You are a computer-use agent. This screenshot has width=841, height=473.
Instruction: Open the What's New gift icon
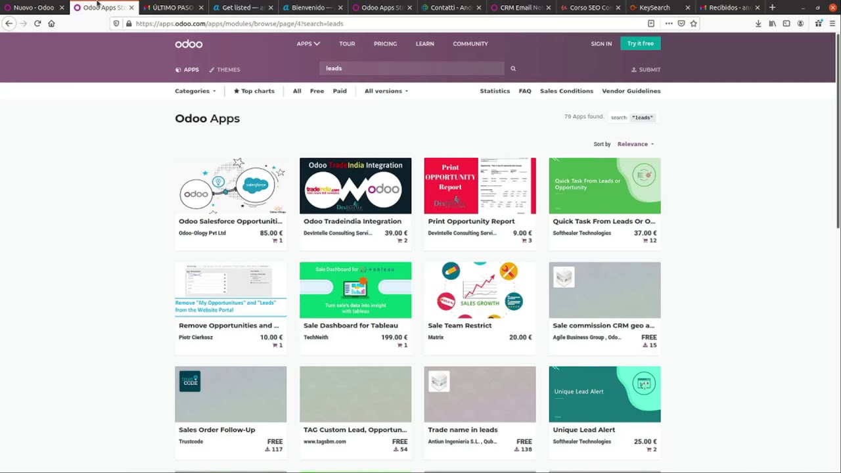click(819, 24)
